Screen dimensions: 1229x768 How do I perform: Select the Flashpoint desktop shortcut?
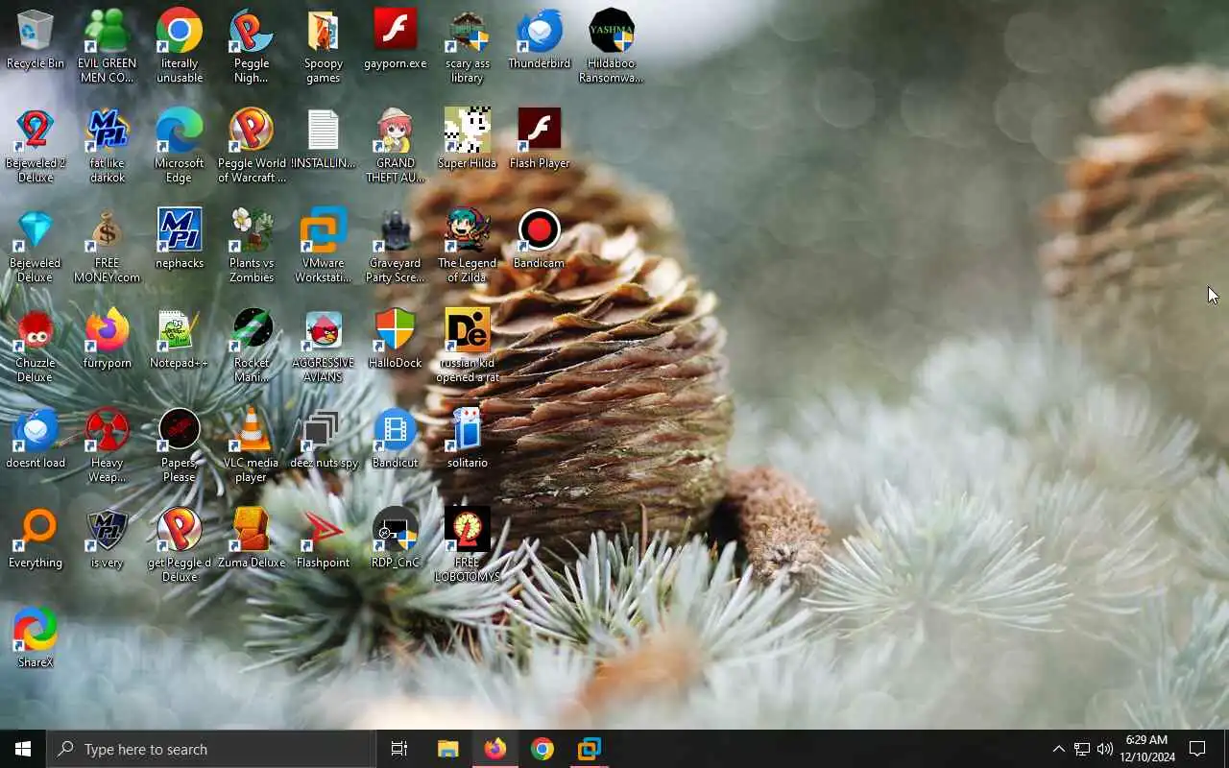pos(324,540)
